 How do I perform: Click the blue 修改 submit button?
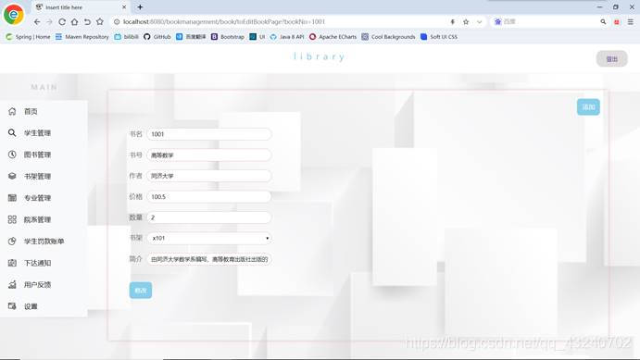141,291
